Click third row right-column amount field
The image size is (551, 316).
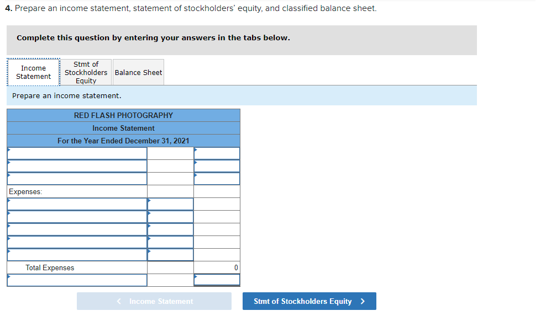(x=217, y=179)
